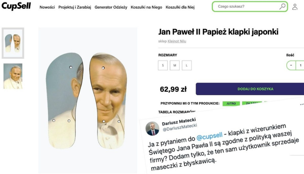Open the user account icon
304x174 pixels.
(295, 7)
